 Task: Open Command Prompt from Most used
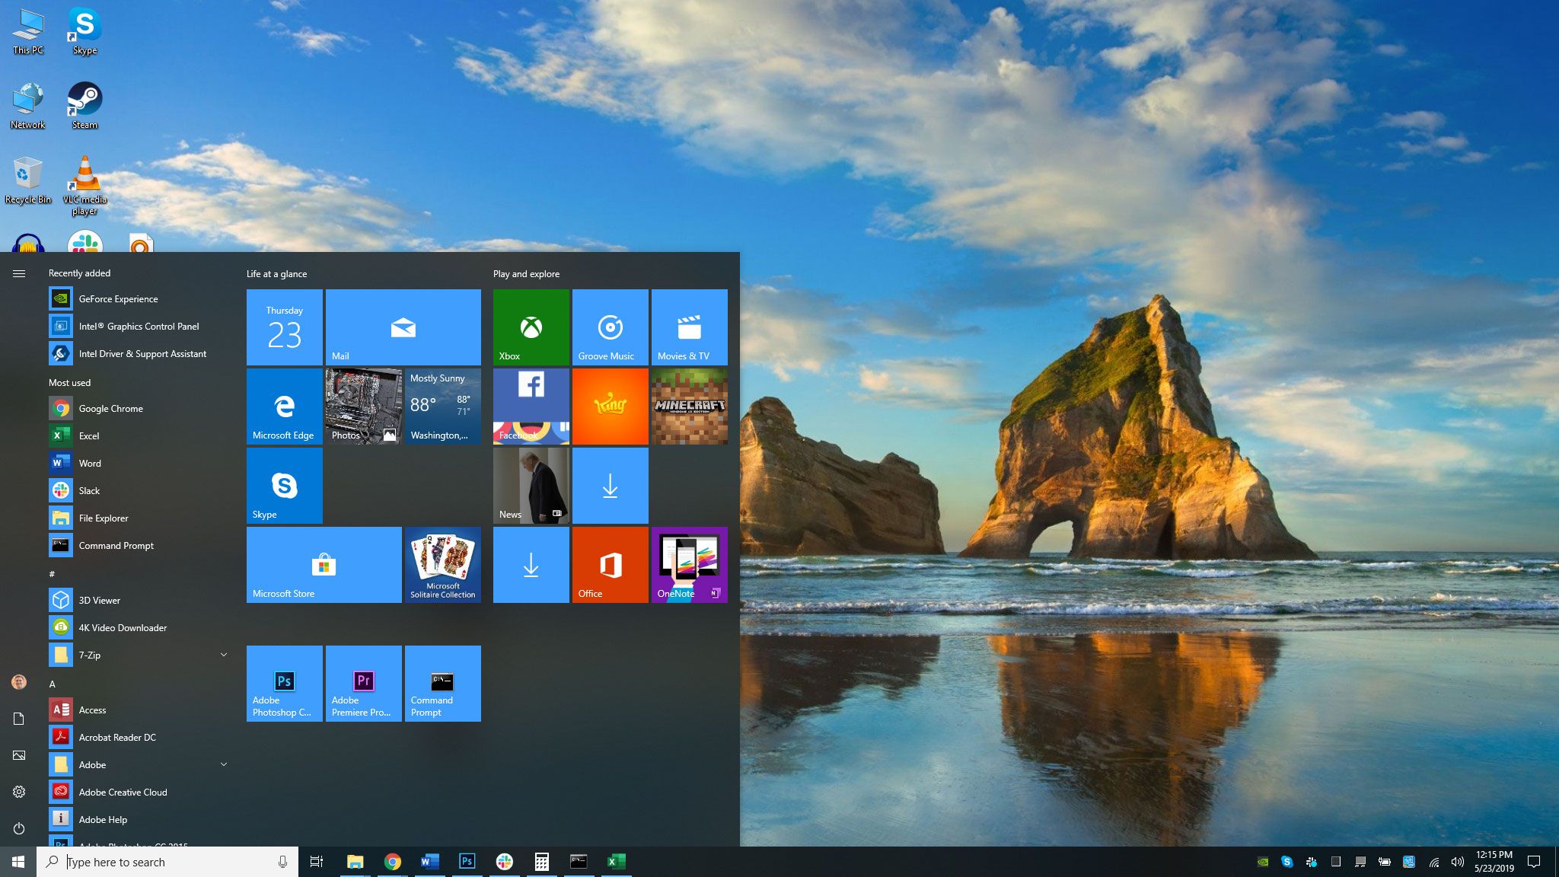click(116, 545)
